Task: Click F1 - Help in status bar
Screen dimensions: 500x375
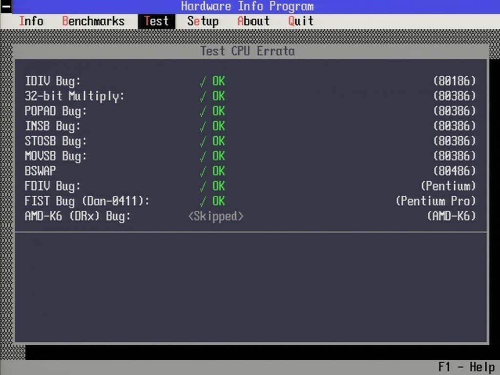Action: (x=466, y=367)
